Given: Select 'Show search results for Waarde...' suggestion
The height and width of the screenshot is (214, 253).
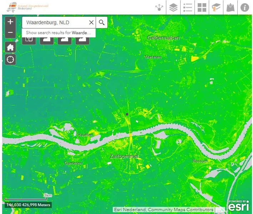Looking at the screenshot, I should click(59, 33).
